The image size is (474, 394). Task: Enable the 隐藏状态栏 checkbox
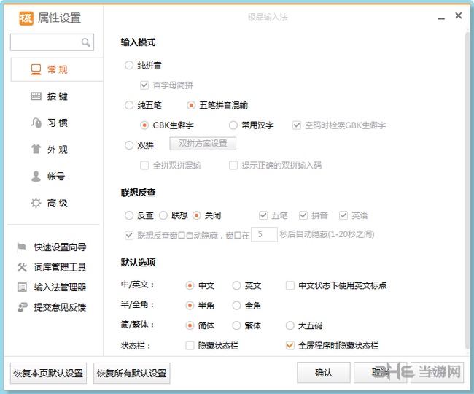tap(190, 346)
